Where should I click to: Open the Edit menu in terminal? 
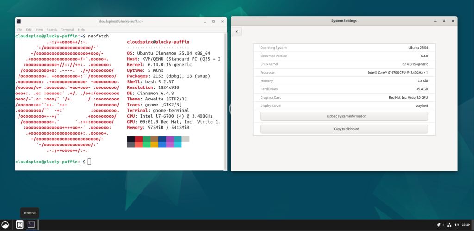click(29, 30)
